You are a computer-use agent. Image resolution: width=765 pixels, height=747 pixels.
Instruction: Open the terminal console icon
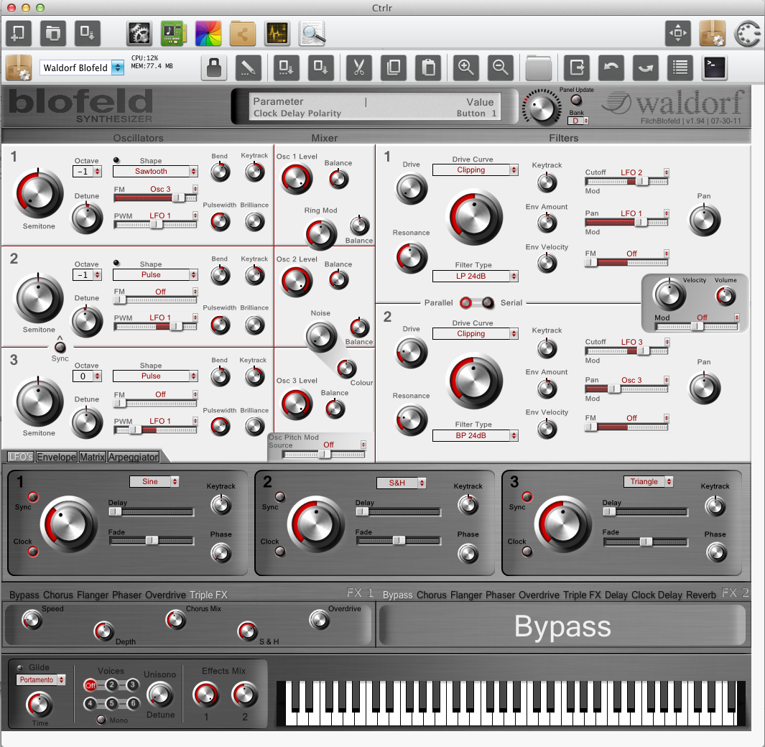pos(715,68)
